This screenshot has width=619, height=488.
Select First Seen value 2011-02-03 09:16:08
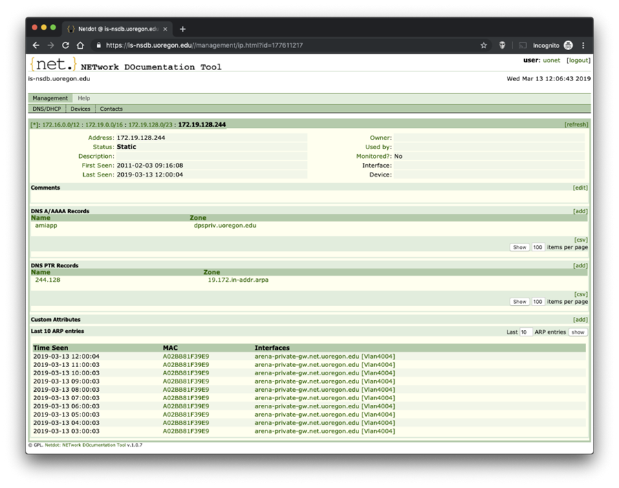(150, 166)
